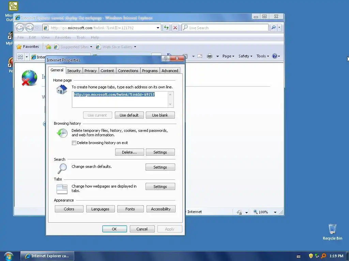The width and height of the screenshot is (349, 261).
Task: Open the address bar history dropdown
Action: coord(158,28)
